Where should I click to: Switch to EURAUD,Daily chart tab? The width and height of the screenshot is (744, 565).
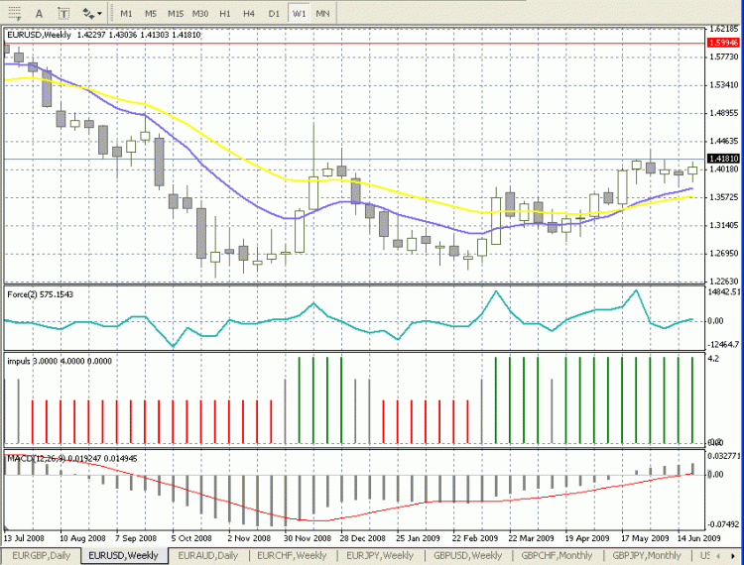[204, 555]
